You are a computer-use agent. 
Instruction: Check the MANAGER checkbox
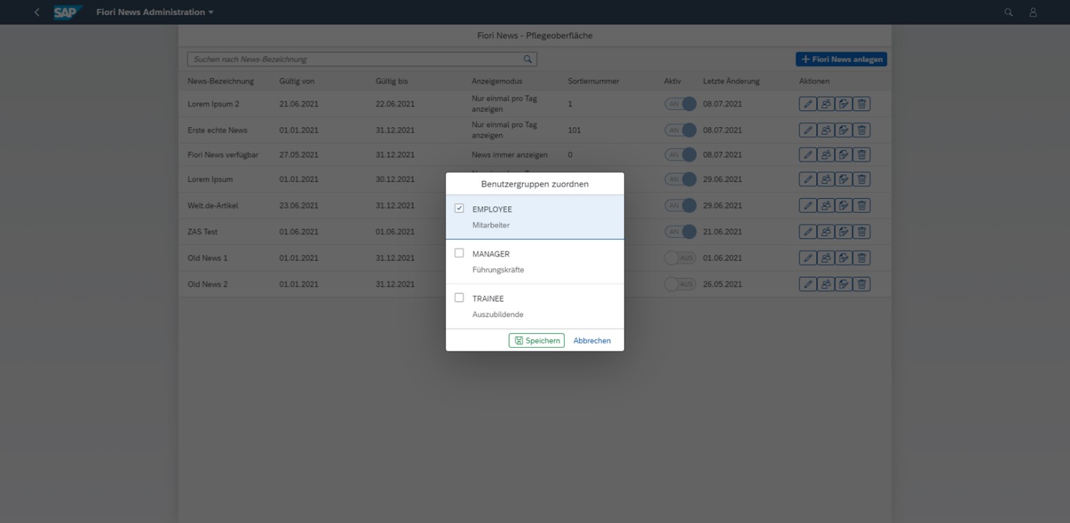(x=459, y=253)
